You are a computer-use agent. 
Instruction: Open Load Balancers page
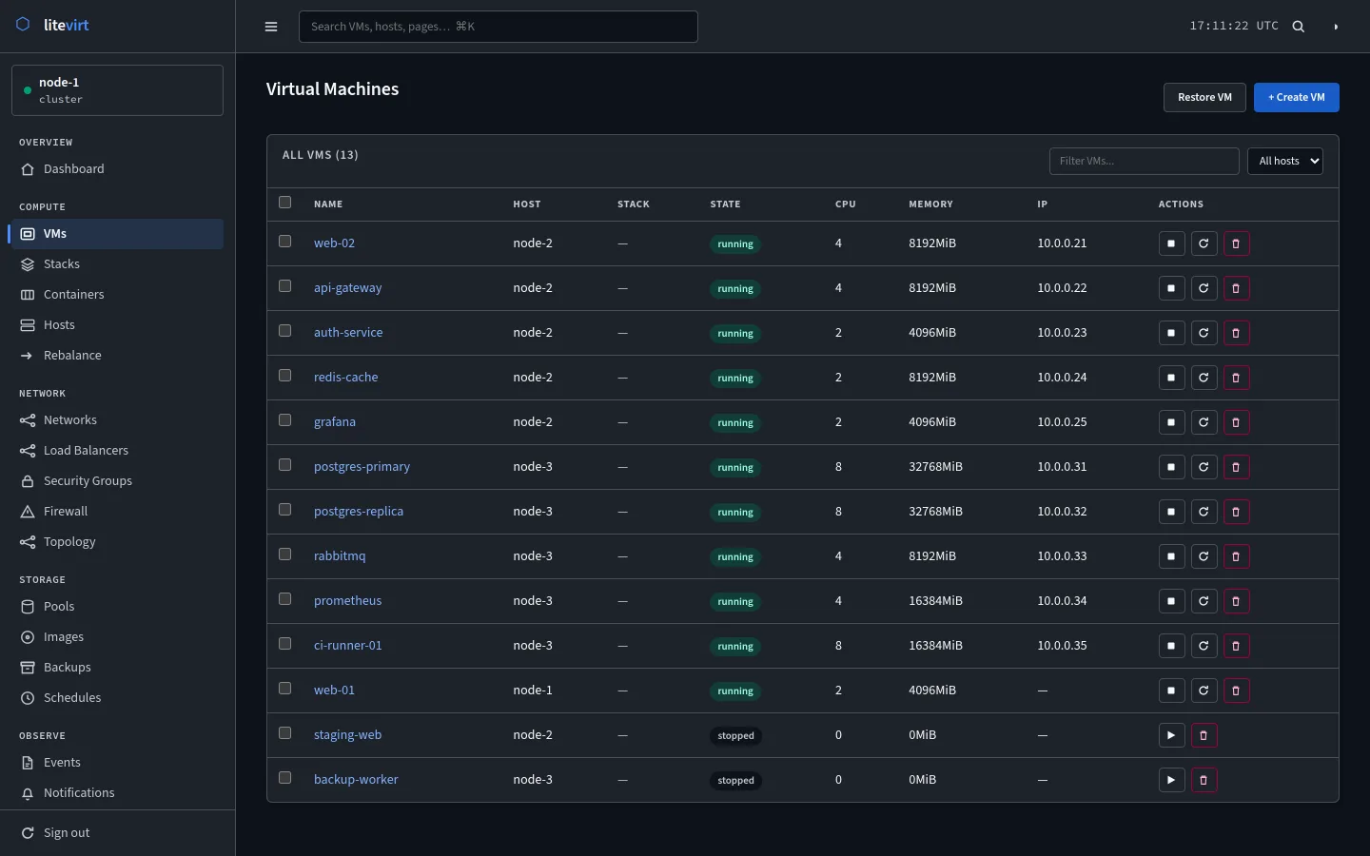pyautogui.click(x=115, y=451)
